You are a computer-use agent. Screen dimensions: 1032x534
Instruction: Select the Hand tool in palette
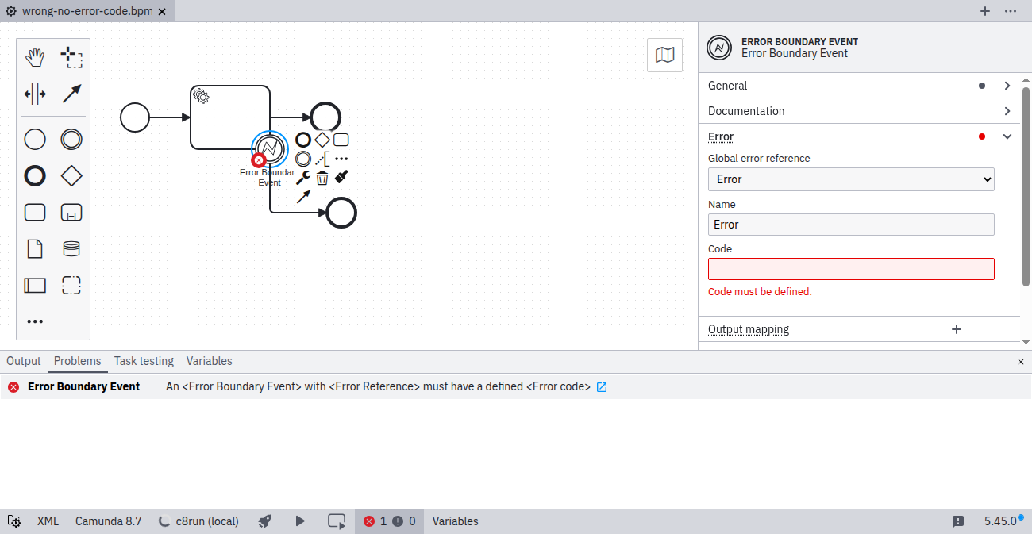click(35, 57)
